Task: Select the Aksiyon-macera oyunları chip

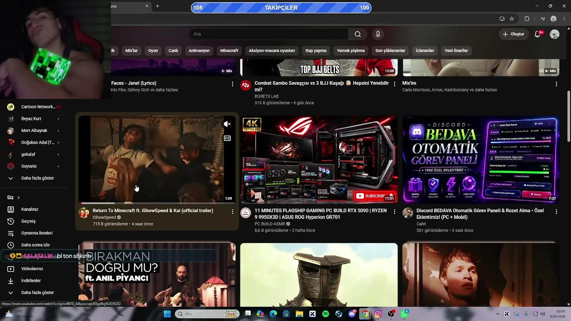Action: click(x=272, y=51)
